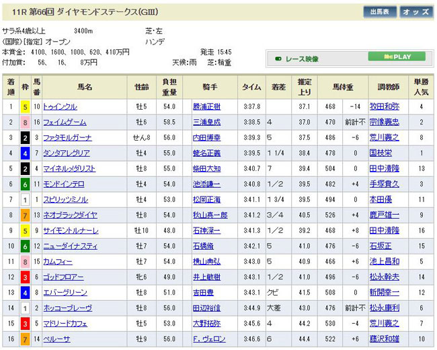Viewport: 437px width, 350px height.
Task: Open the オッズ odds button
Action: tap(417, 12)
